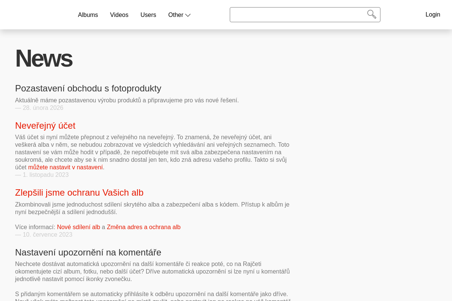Click the Pozastavení obchodu s fotoprodukty heading
Viewport: 452px width, 301px height.
pos(88,88)
